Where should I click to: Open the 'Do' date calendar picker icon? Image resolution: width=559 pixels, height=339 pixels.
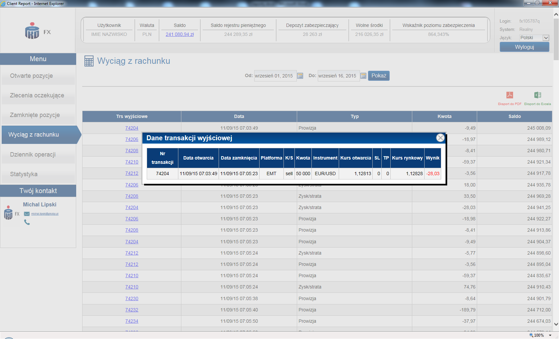pos(363,76)
